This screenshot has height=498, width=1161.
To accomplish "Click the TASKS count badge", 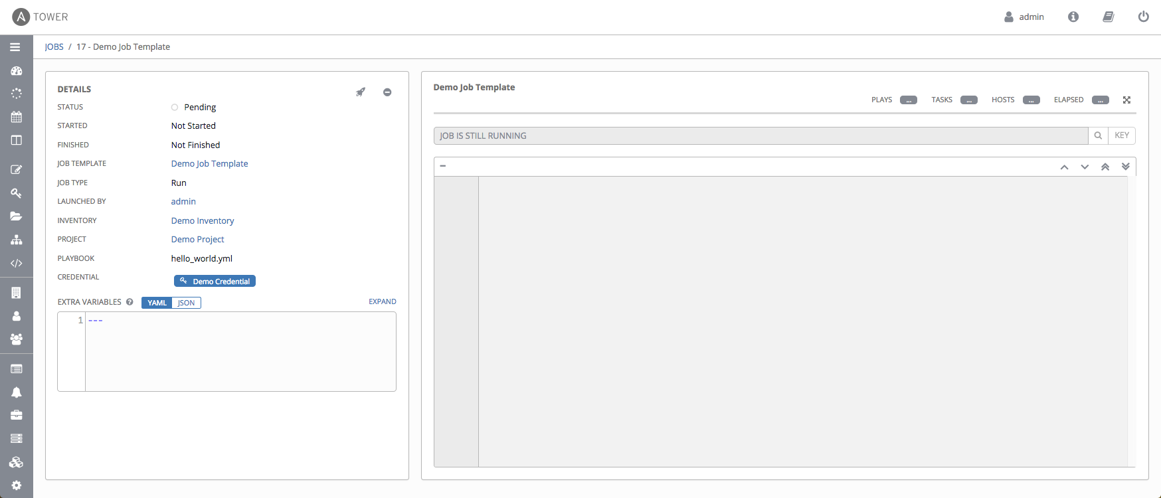I will click(969, 100).
